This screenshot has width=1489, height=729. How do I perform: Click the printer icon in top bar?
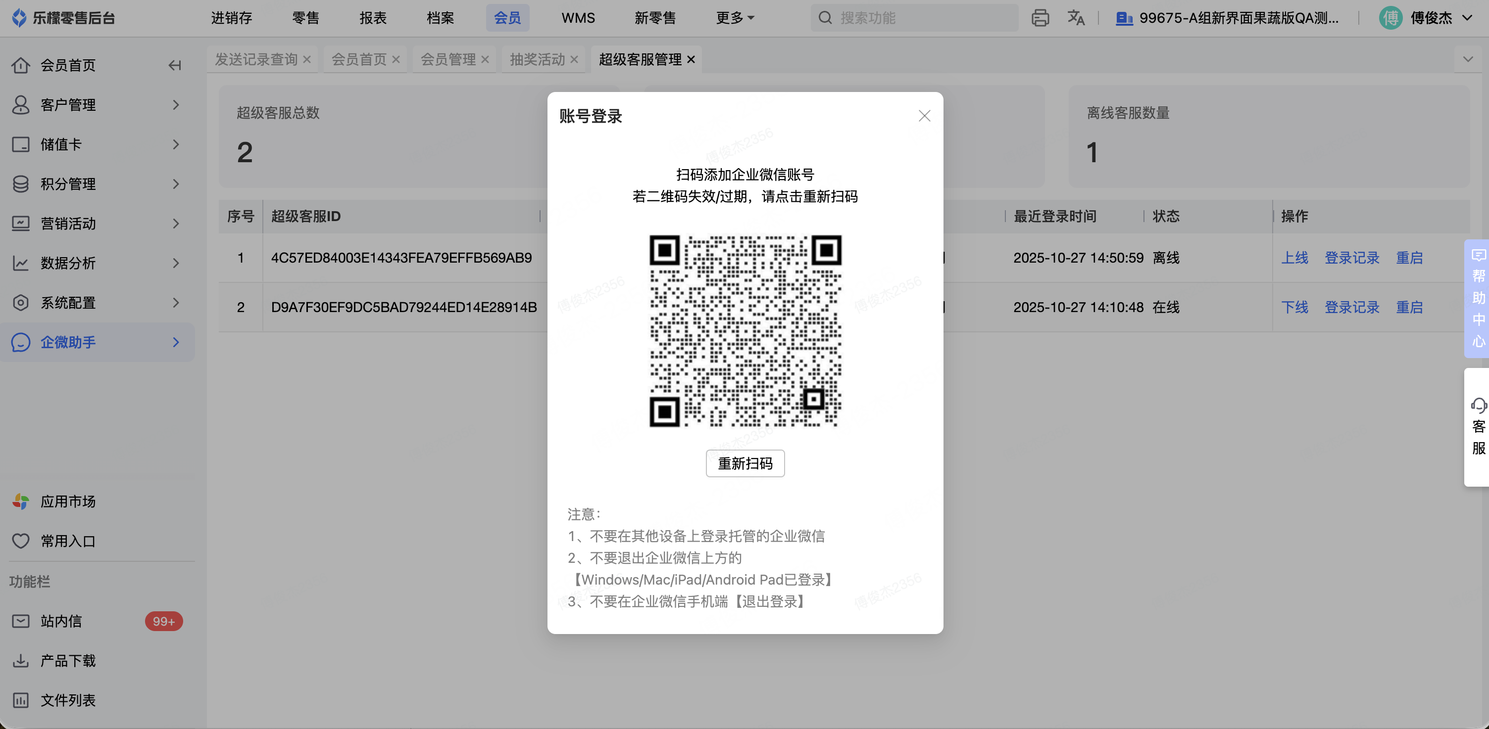(x=1040, y=18)
